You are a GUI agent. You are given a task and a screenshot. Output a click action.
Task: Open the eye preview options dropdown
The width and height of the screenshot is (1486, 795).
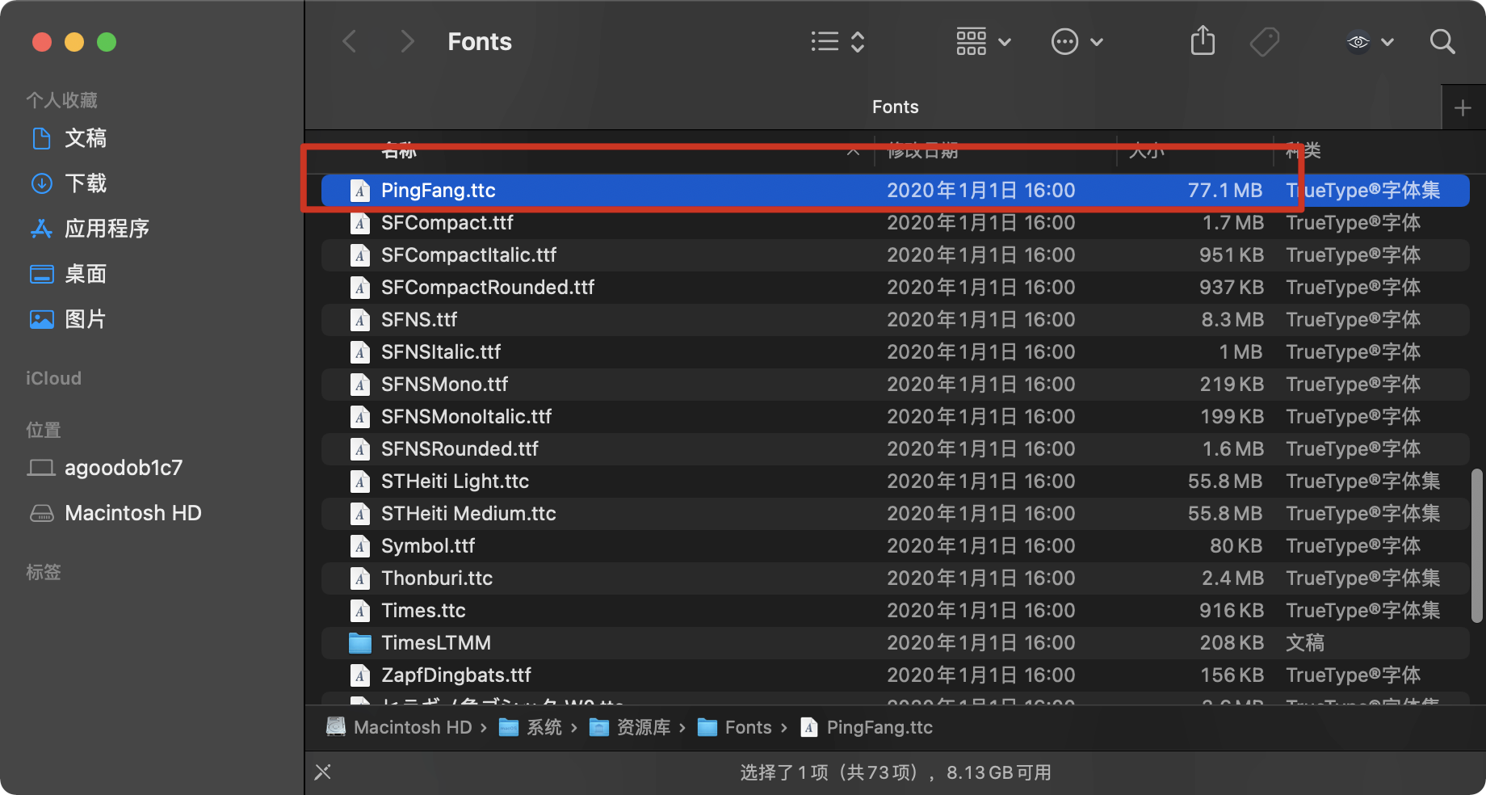click(1370, 41)
